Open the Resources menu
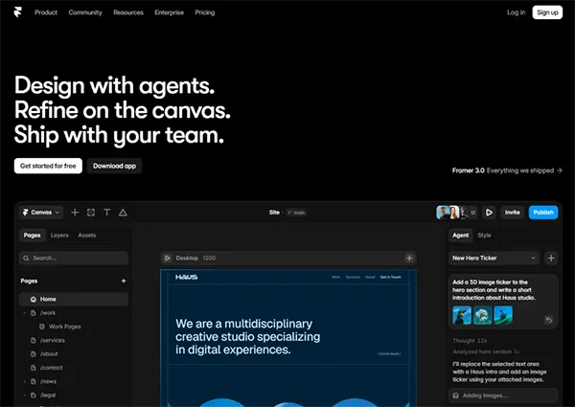 tap(128, 12)
